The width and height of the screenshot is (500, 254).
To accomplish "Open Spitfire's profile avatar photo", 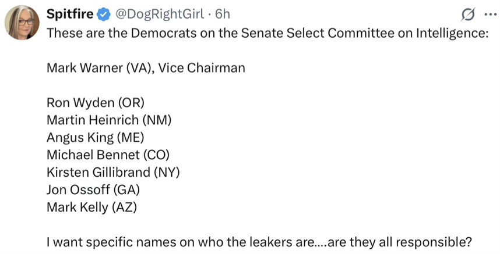I will point(22,23).
